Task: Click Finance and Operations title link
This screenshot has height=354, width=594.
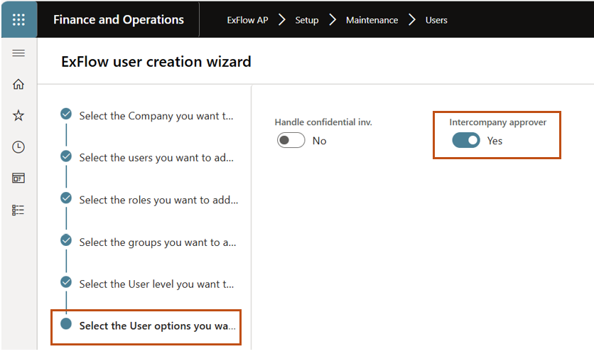Action: click(119, 20)
